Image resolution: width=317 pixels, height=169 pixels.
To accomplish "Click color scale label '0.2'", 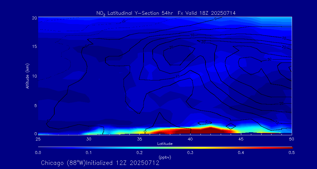I will click(x=139, y=153).
